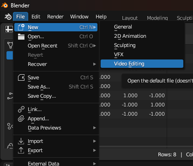Switch to the Modeling workspace tab
The height and width of the screenshot is (166, 193).
(x=157, y=18)
